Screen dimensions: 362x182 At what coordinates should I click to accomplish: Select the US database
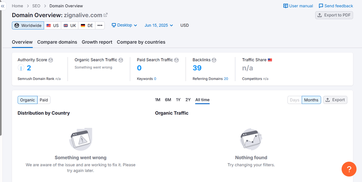click(x=52, y=25)
